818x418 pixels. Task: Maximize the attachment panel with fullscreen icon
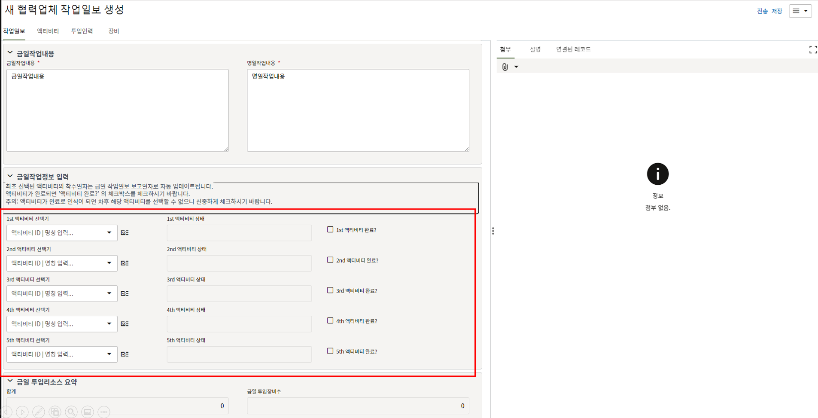tap(812, 50)
